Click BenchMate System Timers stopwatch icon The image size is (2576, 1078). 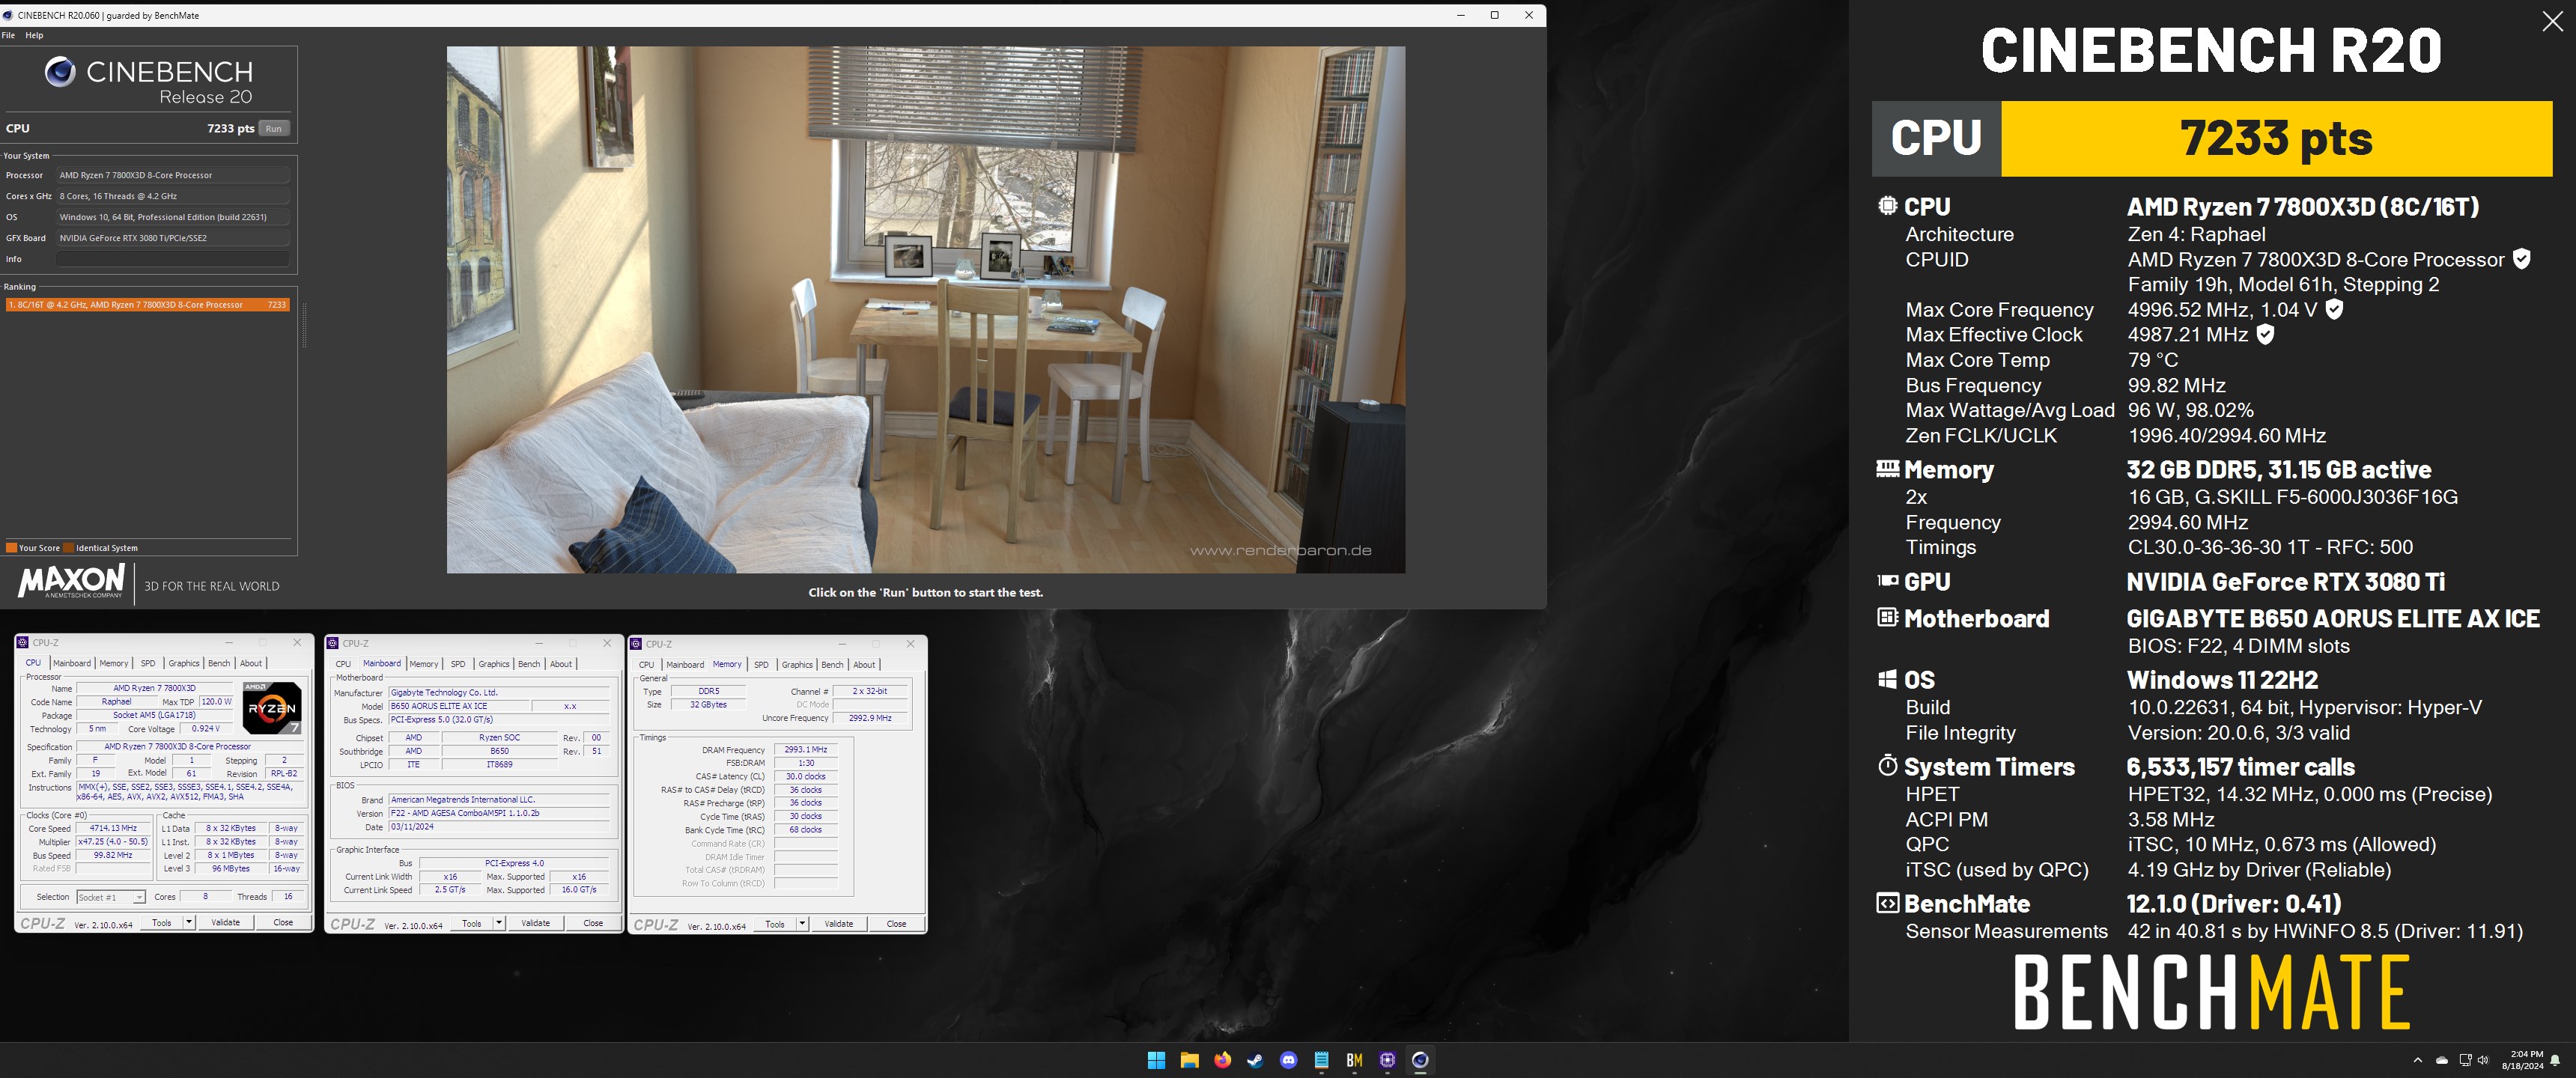1887,766
